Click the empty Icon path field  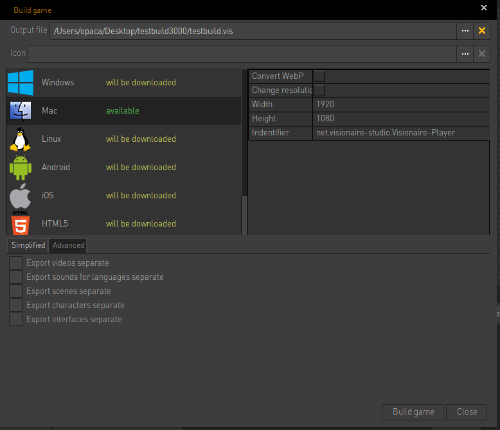coord(242,54)
